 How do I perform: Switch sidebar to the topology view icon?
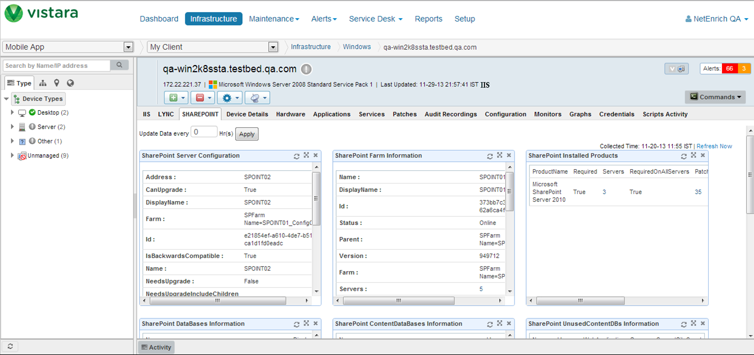(43, 83)
